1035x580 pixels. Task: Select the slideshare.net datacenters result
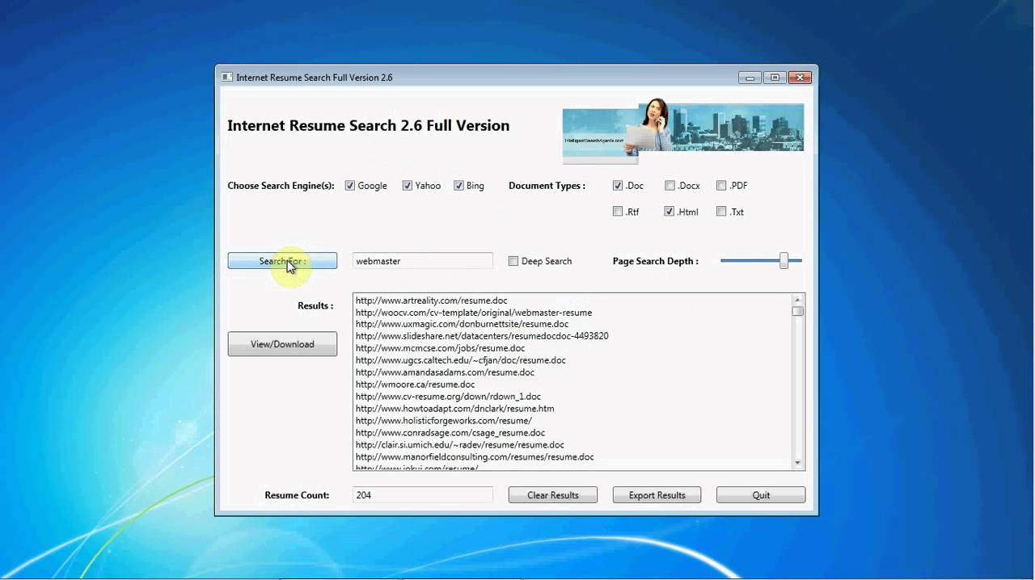pyautogui.click(x=482, y=336)
